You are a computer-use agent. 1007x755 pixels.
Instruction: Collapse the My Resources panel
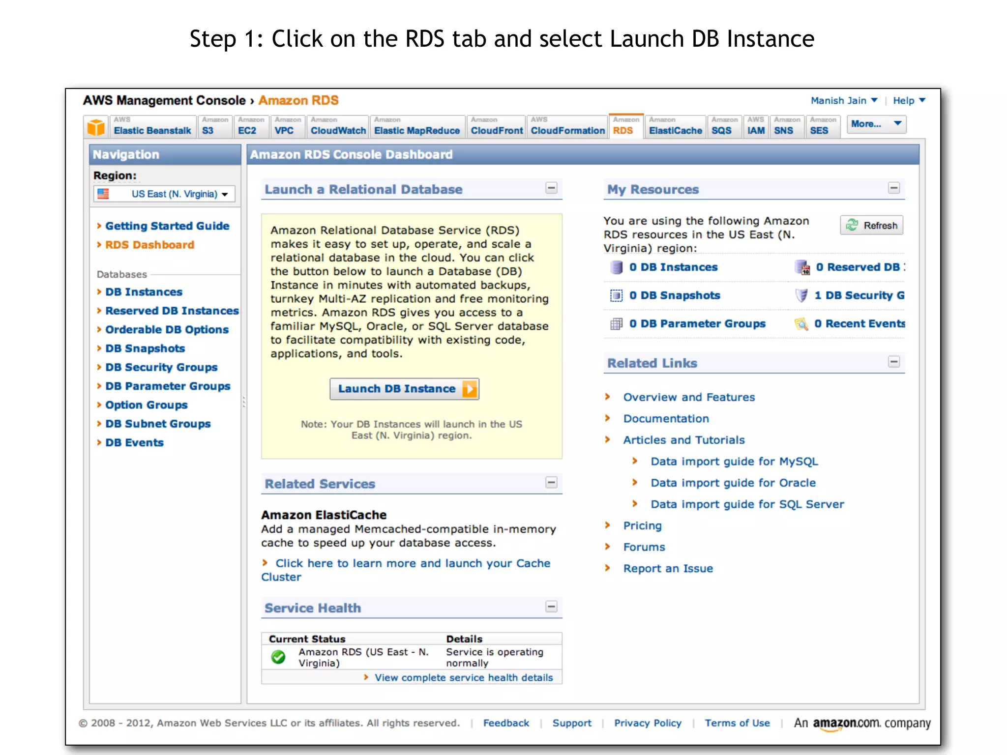point(894,188)
